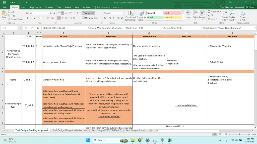Viewport: 257px width, 144px height.
Task: Open Find & Select menu
Action: 232,16
